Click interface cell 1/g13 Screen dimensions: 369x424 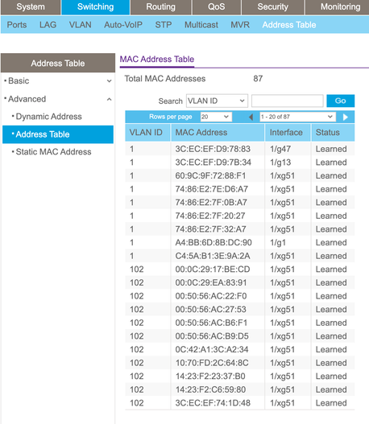point(280,163)
